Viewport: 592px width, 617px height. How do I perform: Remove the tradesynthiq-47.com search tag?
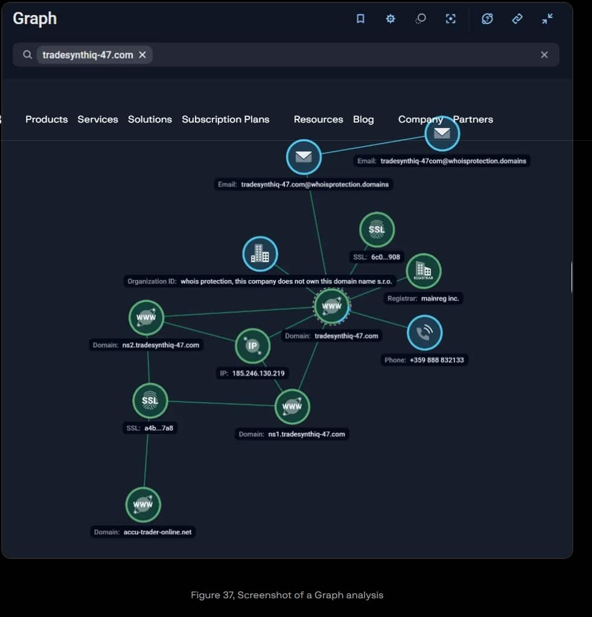(x=142, y=55)
